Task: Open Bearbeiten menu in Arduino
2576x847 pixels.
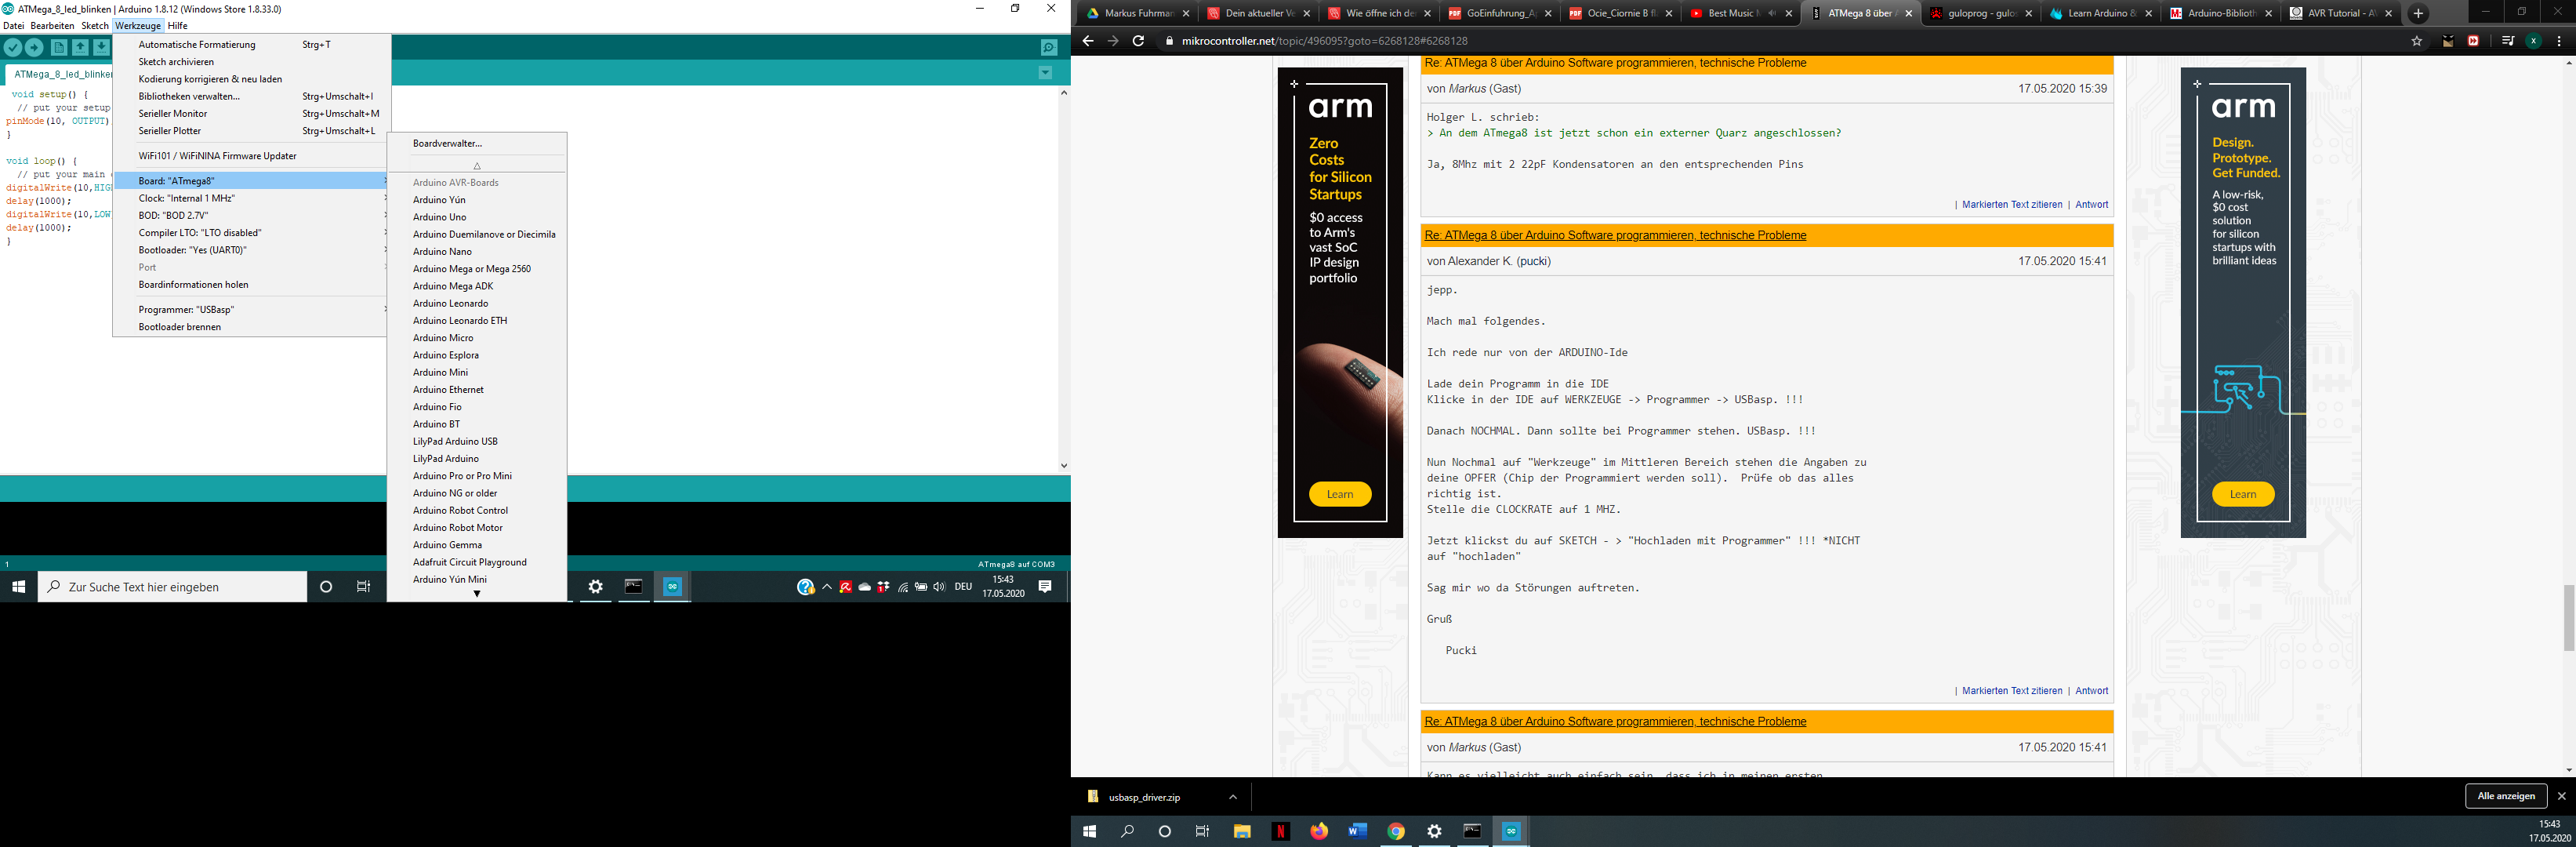Action: tap(52, 26)
